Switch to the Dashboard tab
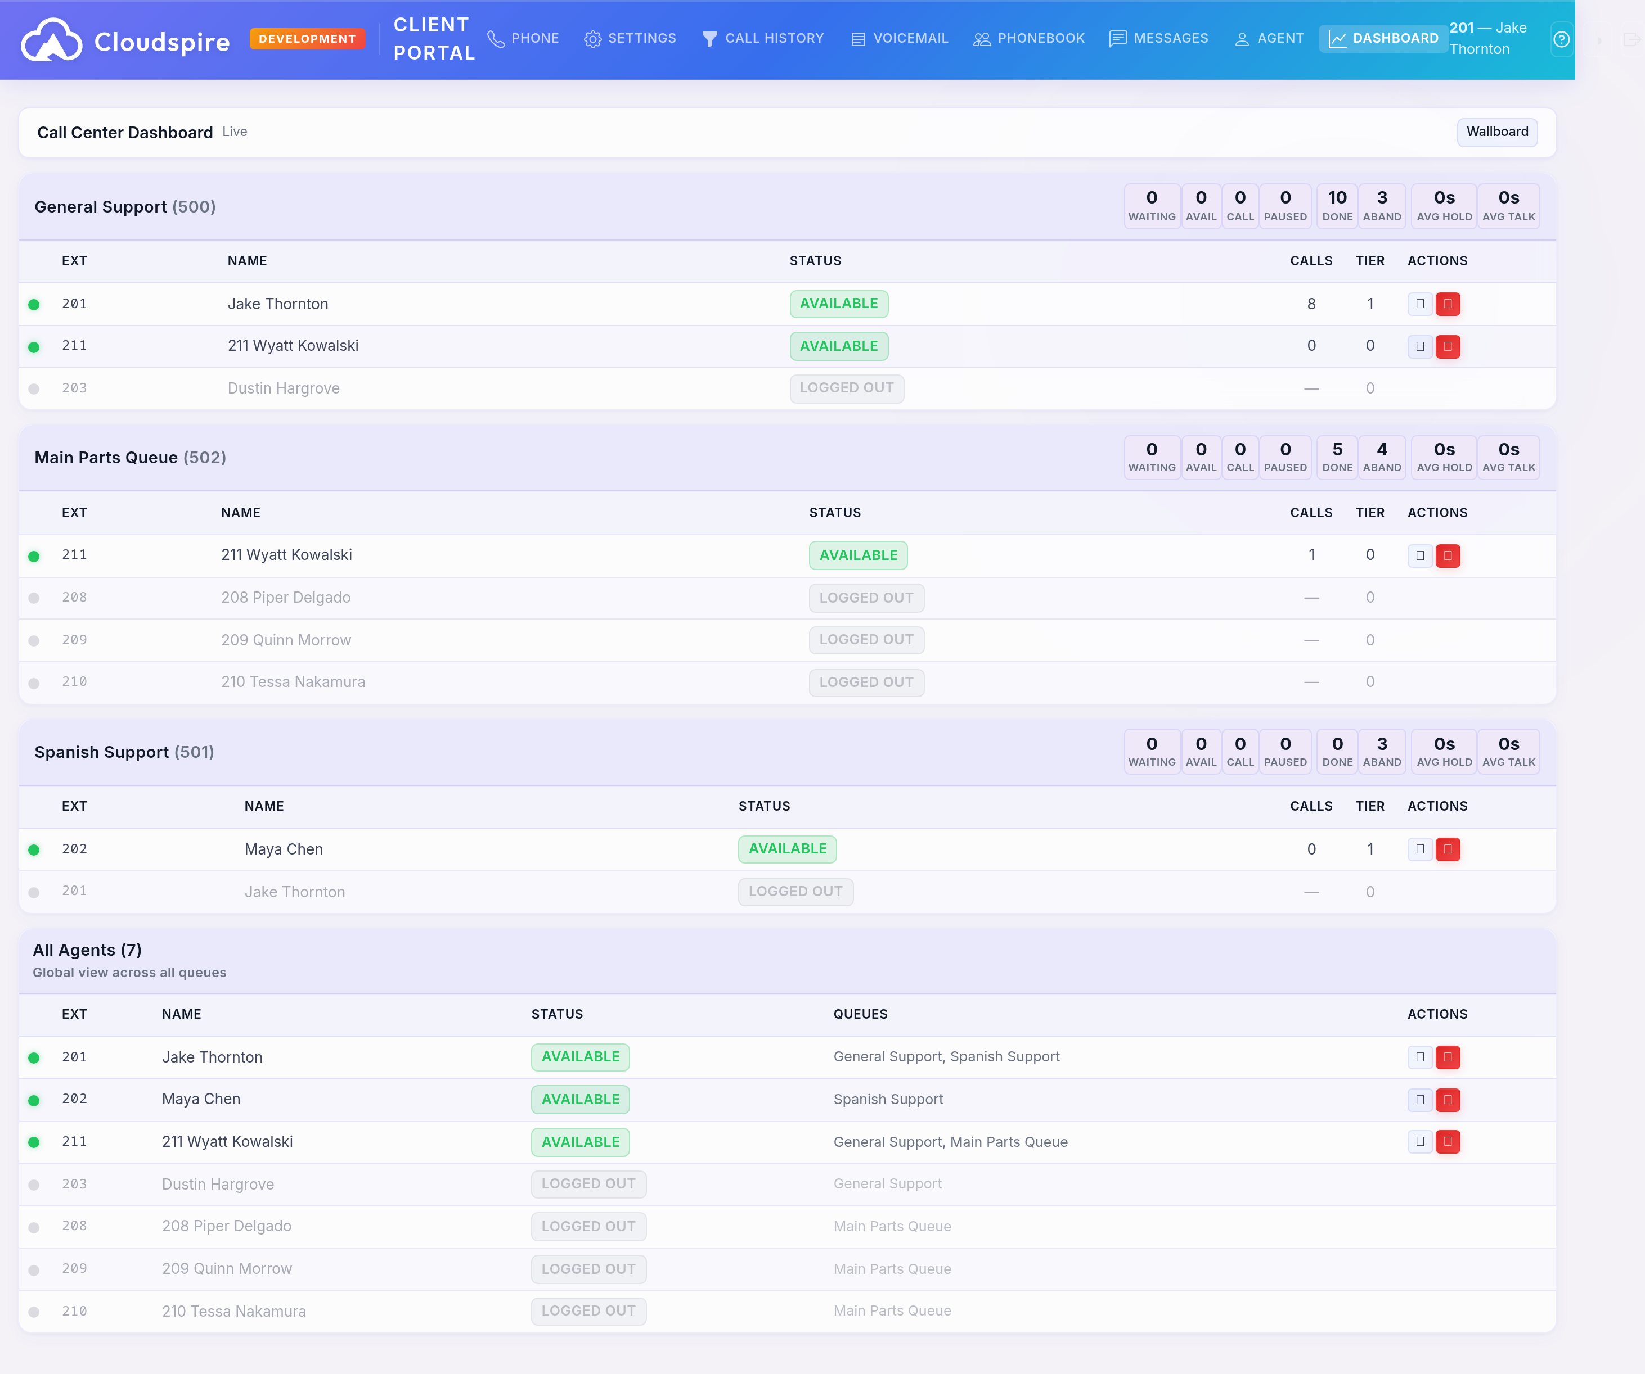The width and height of the screenshot is (1645, 1374). click(x=1383, y=38)
